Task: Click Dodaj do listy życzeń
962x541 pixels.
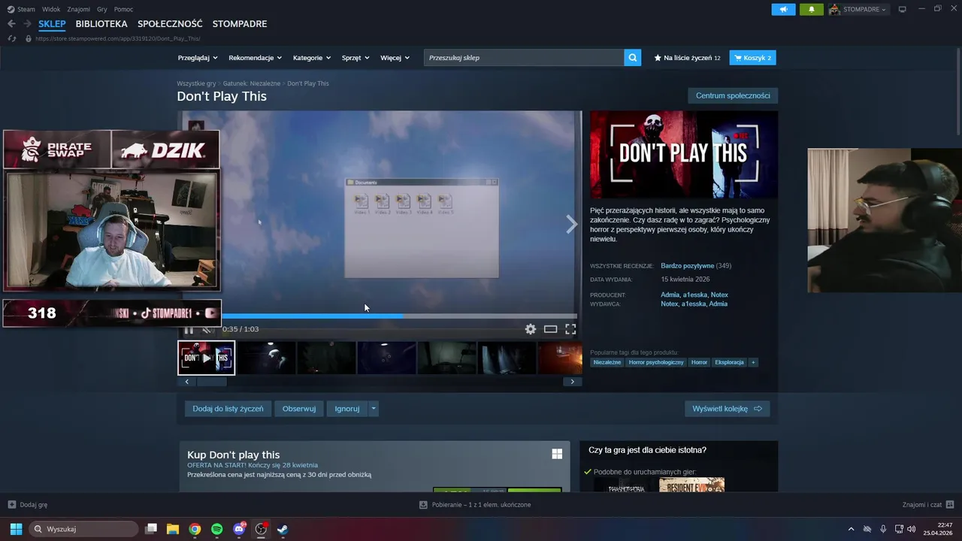Action: pyautogui.click(x=228, y=409)
